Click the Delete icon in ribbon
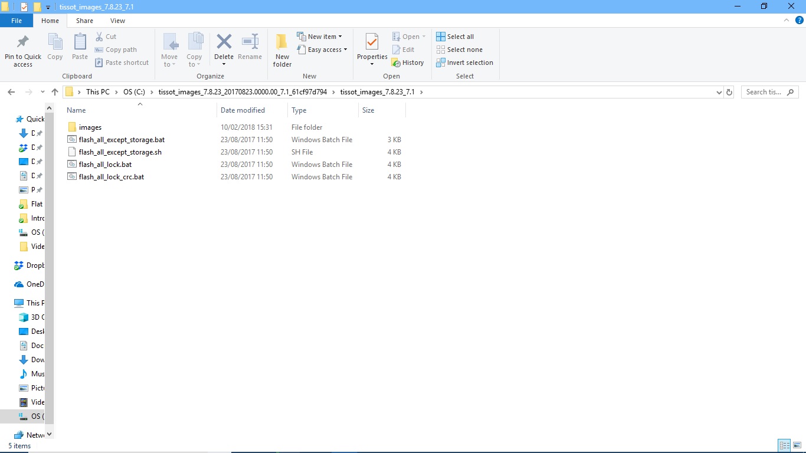 [224, 42]
